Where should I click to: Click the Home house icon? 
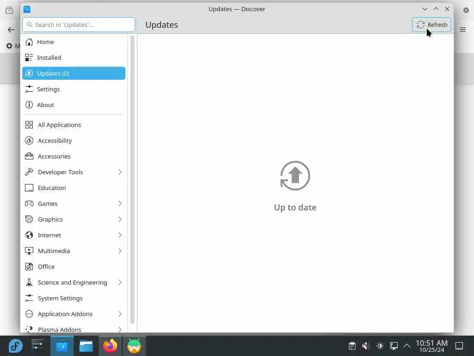click(x=29, y=42)
